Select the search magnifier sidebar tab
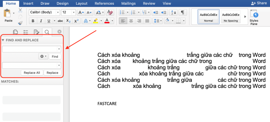This screenshot has width=270, height=122. pyautogui.click(x=47, y=32)
